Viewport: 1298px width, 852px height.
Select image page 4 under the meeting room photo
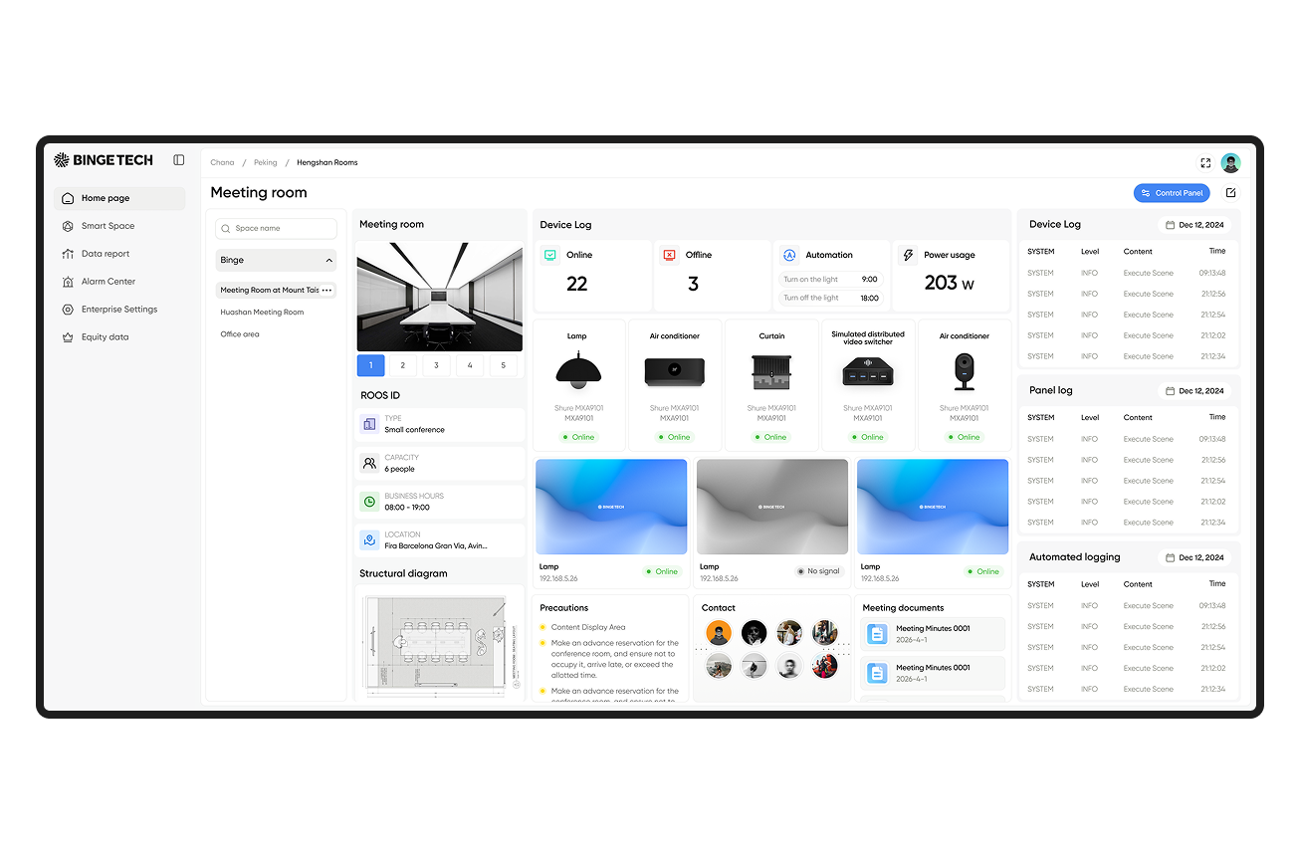coord(470,365)
